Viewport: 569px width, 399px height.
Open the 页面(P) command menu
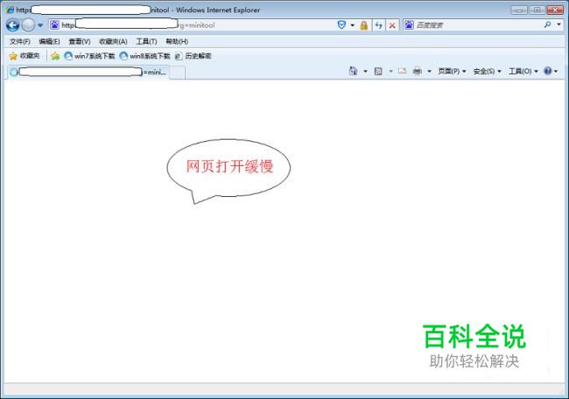pos(452,71)
